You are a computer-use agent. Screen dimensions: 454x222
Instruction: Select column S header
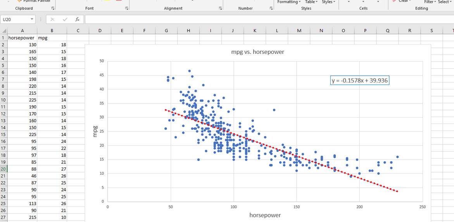pos(432,31)
